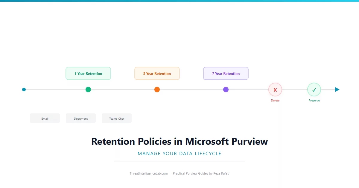The height and width of the screenshot is (188, 359).
Task: Click the subtitle 'MANAGE YOUR DATA LIFECYCLE'
Action: [x=180, y=154]
